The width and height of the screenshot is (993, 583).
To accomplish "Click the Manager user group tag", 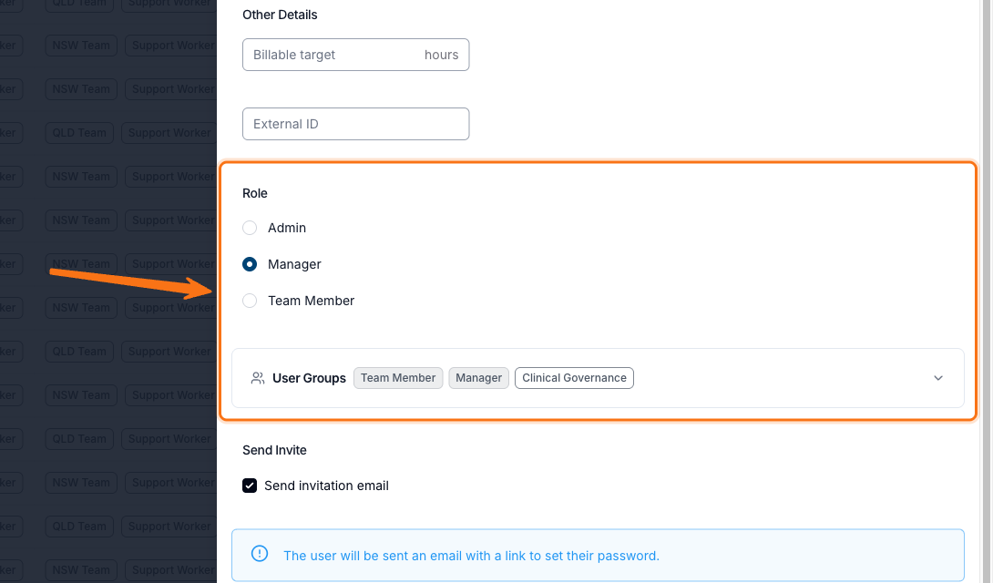I will pyautogui.click(x=479, y=378).
